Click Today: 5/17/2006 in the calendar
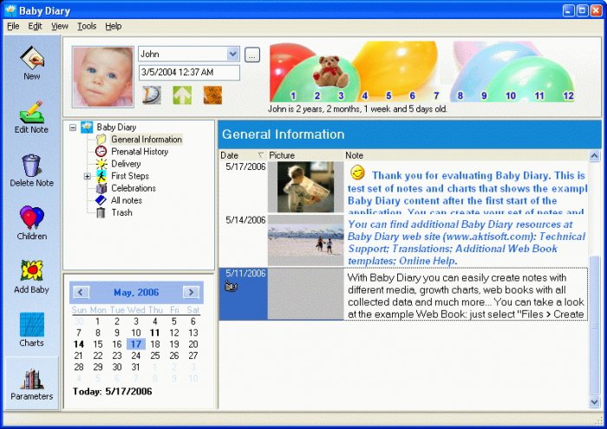The image size is (607, 429). click(x=112, y=392)
